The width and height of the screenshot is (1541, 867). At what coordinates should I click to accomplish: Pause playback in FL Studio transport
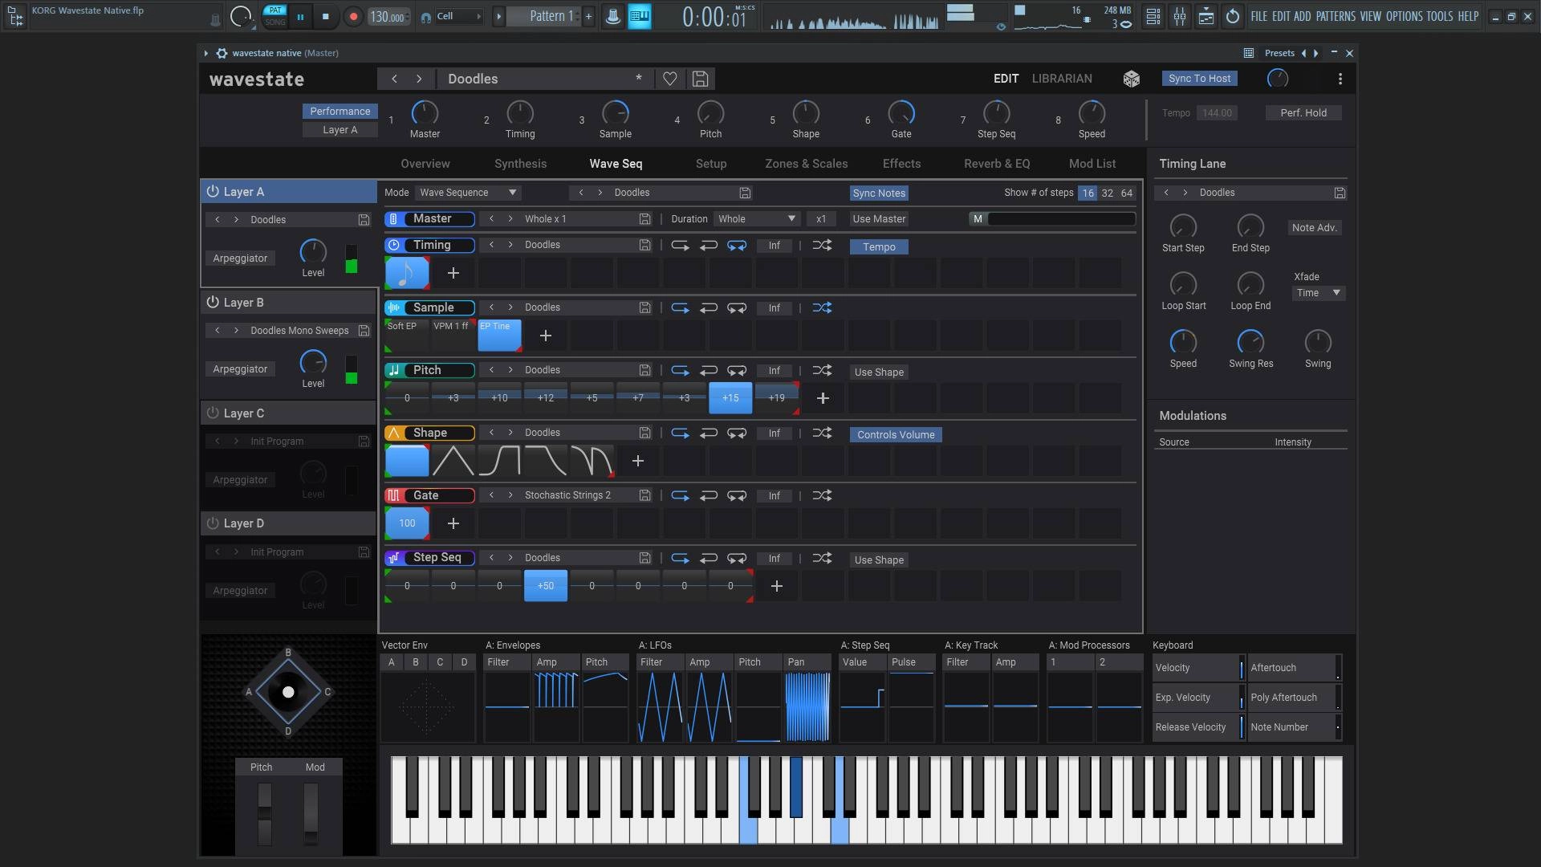pyautogui.click(x=300, y=16)
